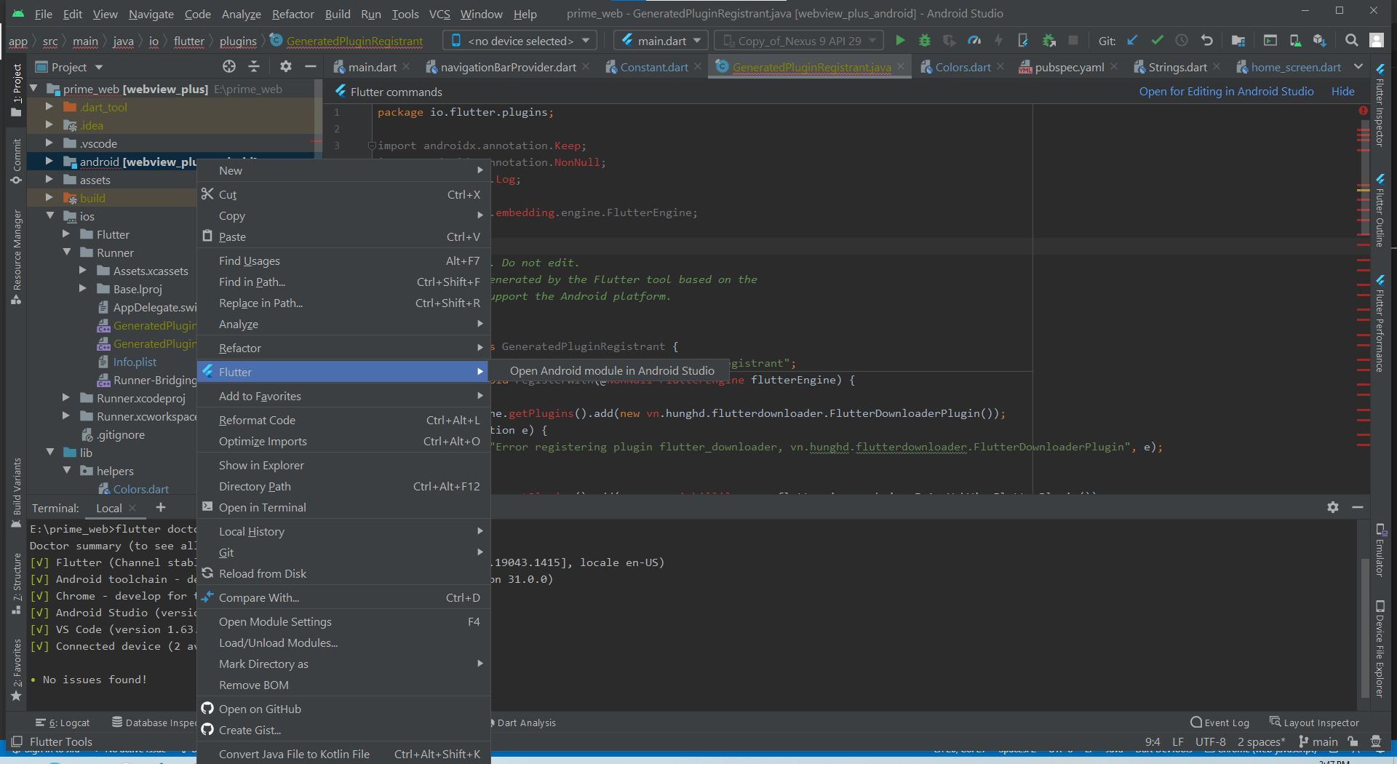Toggle the Device File Explorer panel
The width and height of the screenshot is (1397, 764).
click(1380, 648)
